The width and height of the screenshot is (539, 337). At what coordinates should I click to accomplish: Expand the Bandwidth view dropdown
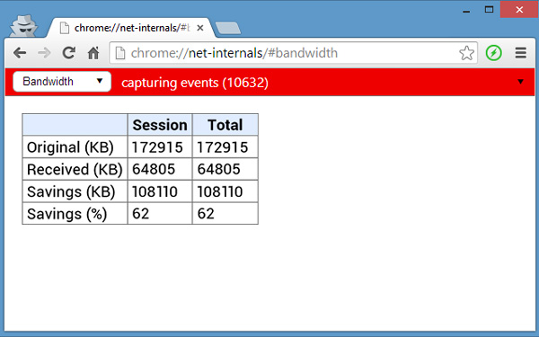[x=62, y=82]
